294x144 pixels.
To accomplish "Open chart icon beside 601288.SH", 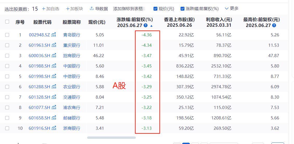I will 54,87.
